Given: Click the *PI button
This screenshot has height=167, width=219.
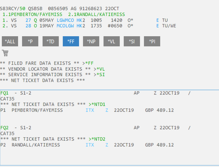Looking at the screenshot, I should 152,41.
